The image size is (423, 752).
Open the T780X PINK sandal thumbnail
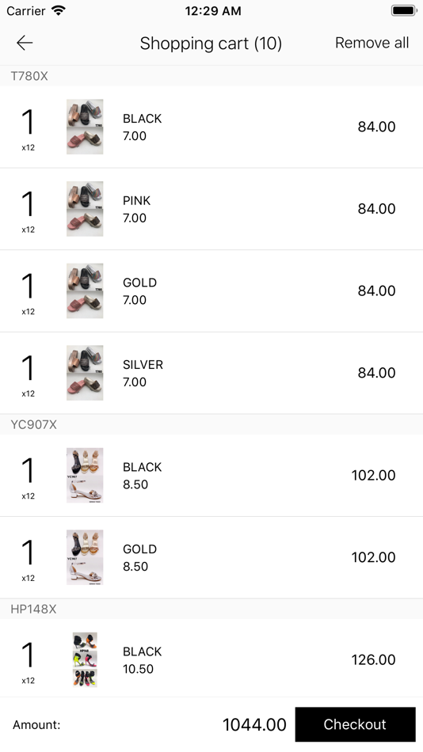coord(85,209)
